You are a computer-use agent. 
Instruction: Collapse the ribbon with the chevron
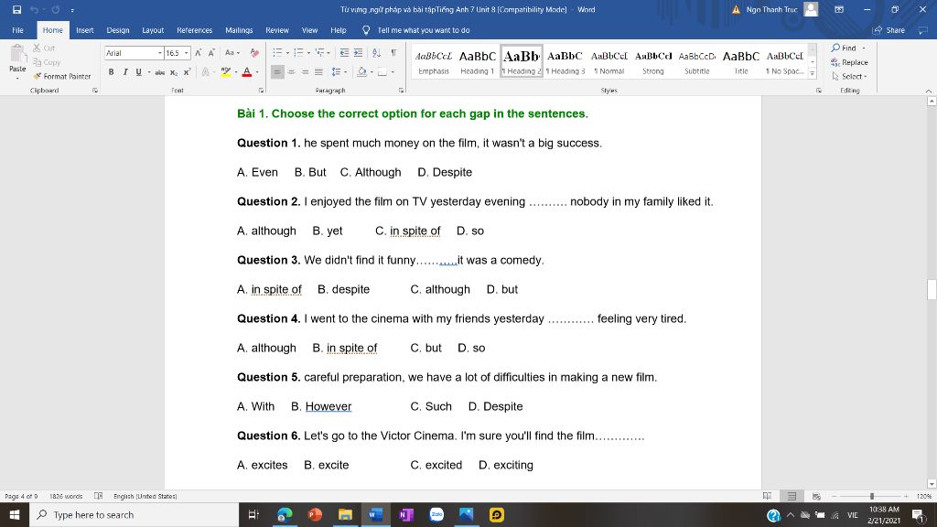pos(928,91)
